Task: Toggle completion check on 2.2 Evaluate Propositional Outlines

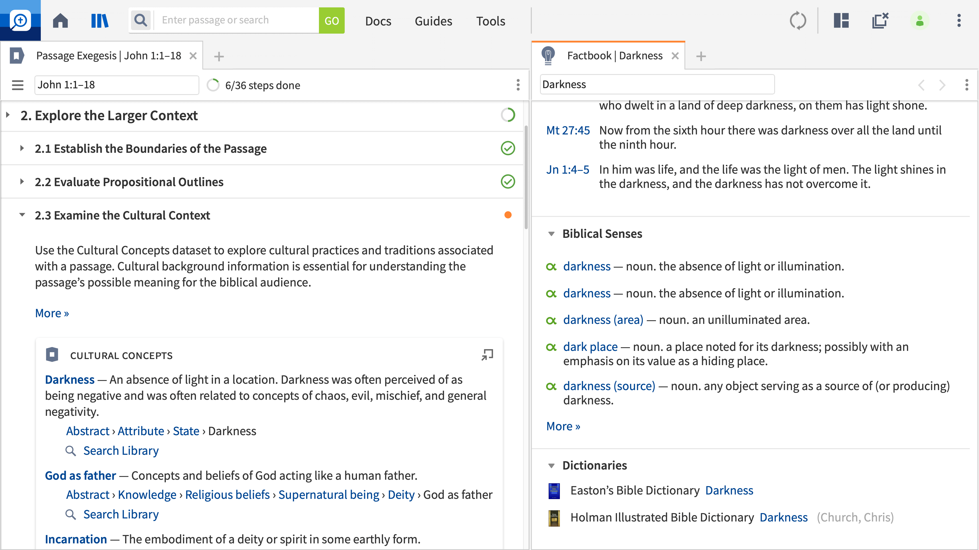Action: 508,181
